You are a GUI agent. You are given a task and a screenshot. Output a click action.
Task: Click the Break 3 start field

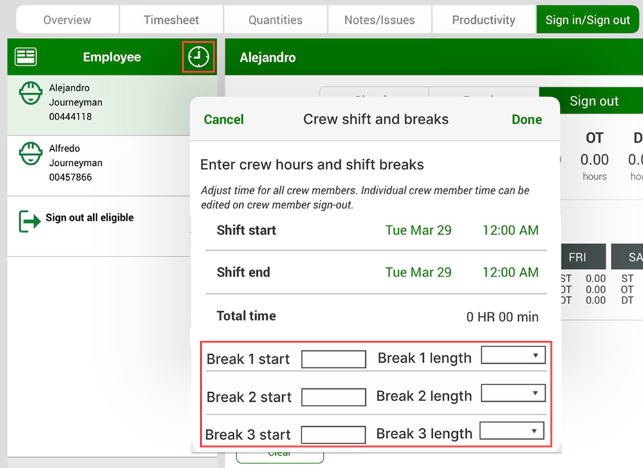point(333,435)
